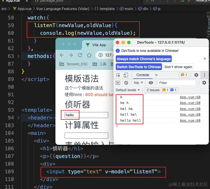This screenshot has width=210, height=189.
Task: Click the console prompt arrow
Action: (117, 126)
